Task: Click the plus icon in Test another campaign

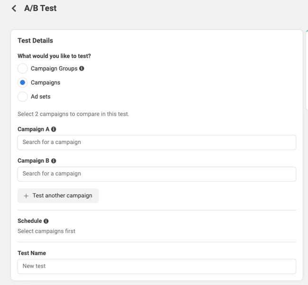Action: 26,196
